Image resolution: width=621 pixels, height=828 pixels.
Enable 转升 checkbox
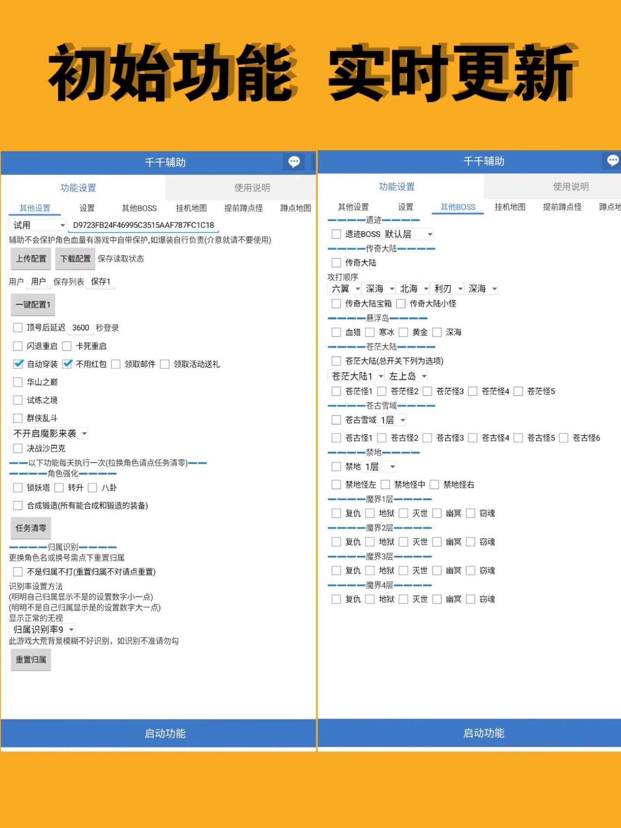59,488
